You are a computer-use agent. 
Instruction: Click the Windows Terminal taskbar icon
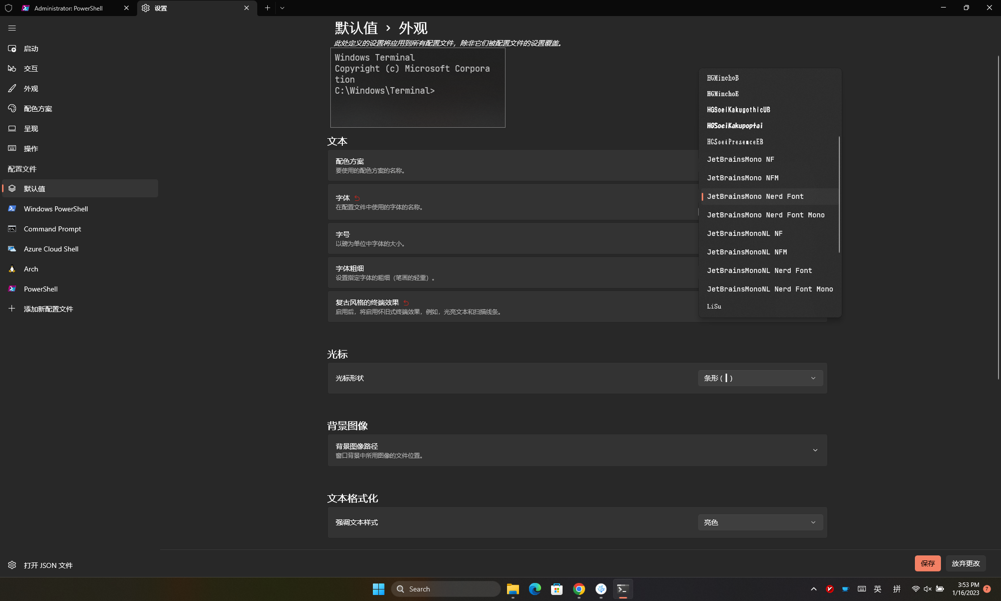click(623, 589)
